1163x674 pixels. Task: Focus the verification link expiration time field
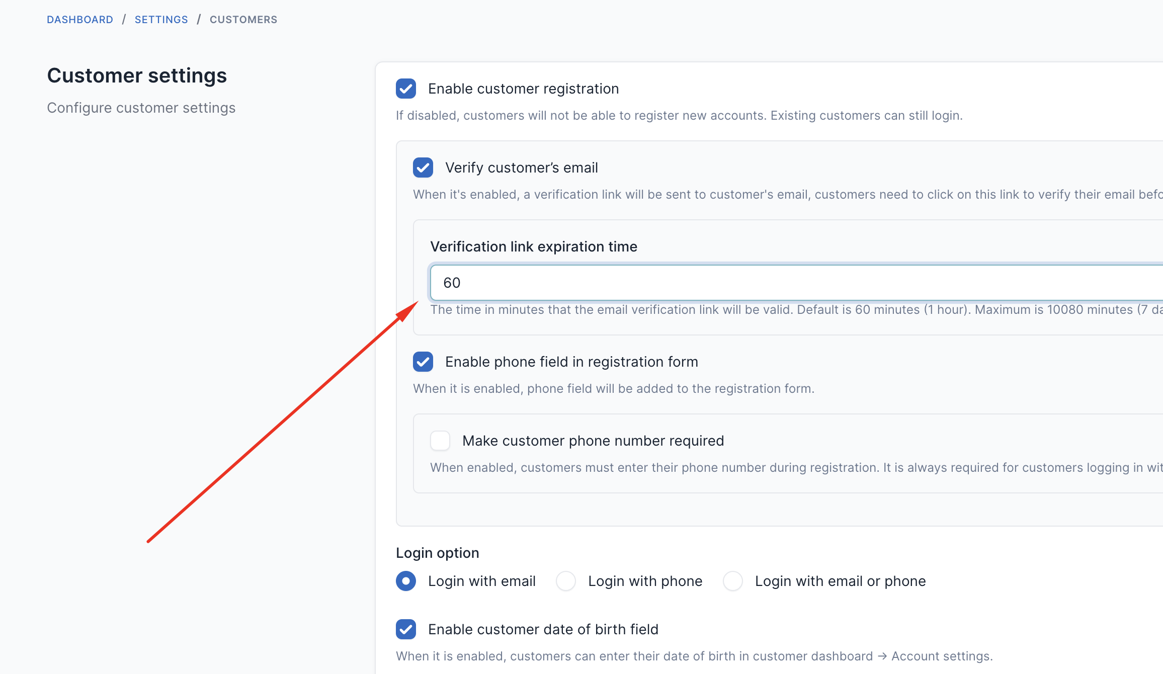[x=797, y=283]
